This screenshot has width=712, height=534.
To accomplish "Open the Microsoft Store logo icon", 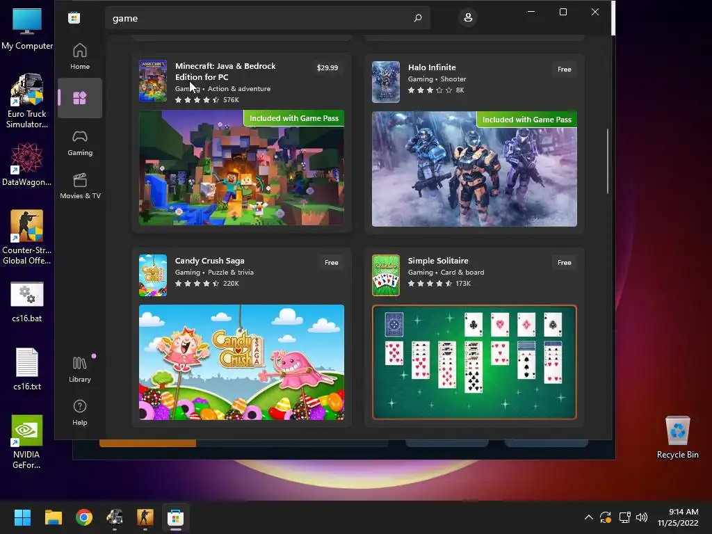I will [74, 17].
